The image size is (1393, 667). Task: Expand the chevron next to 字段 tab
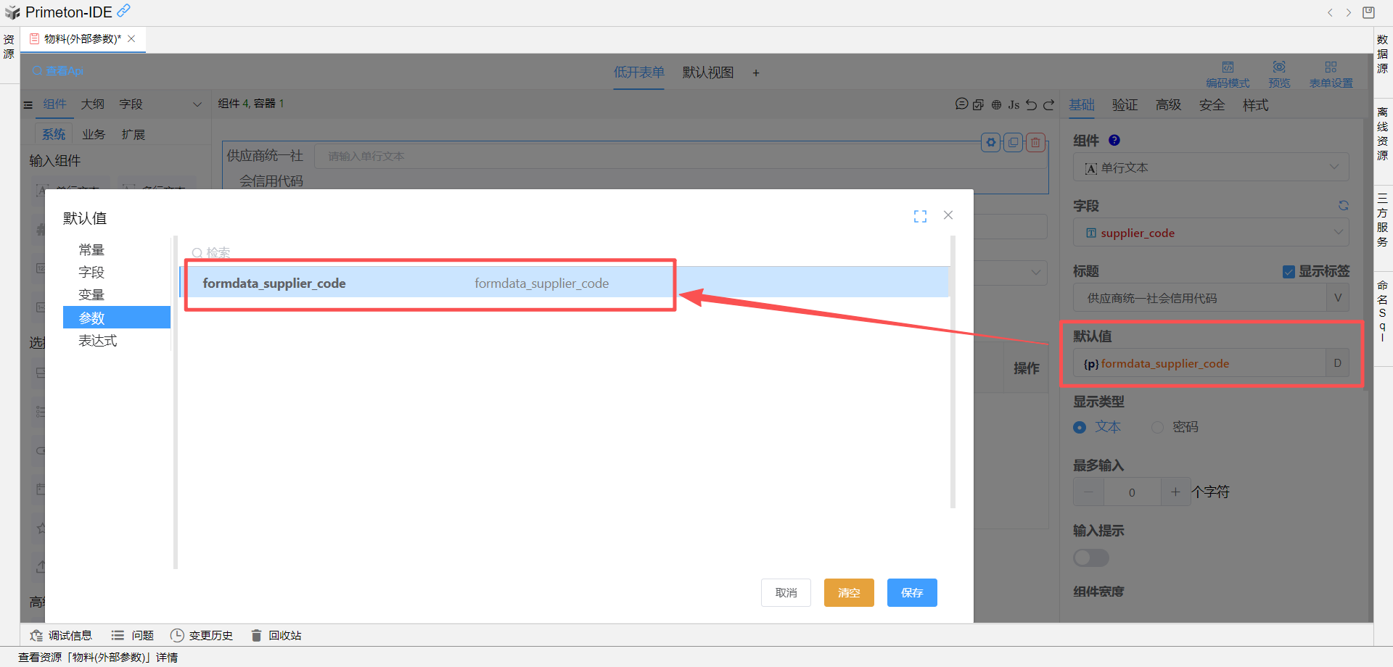(197, 104)
